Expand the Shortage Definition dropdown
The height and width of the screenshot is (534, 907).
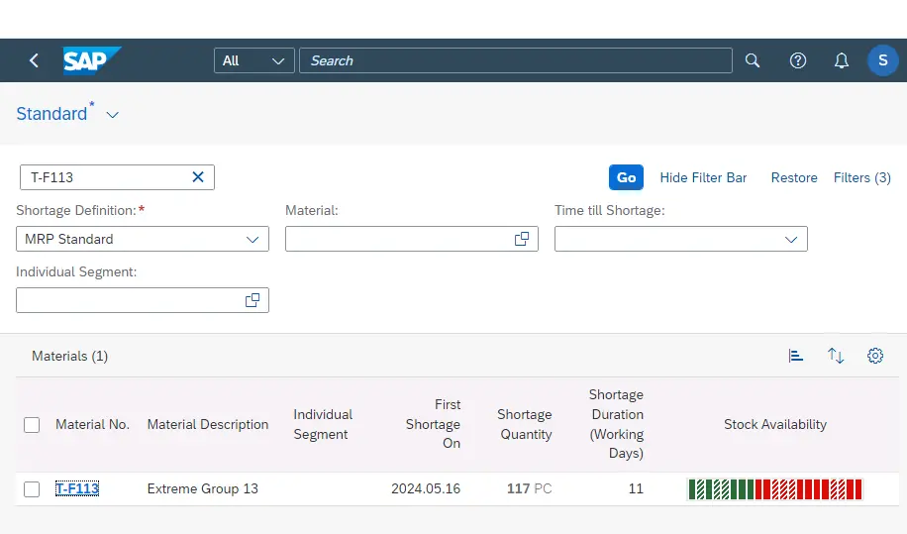(x=252, y=239)
